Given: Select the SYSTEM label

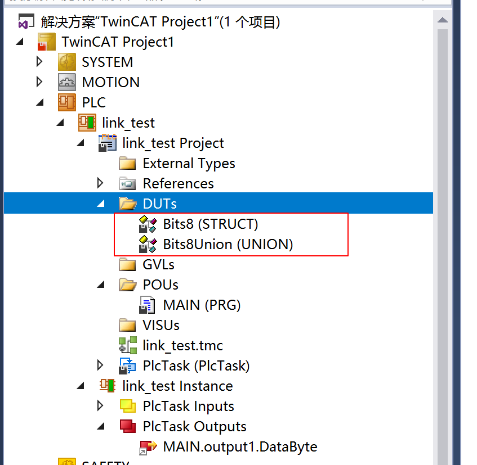Looking at the screenshot, I should [x=108, y=62].
